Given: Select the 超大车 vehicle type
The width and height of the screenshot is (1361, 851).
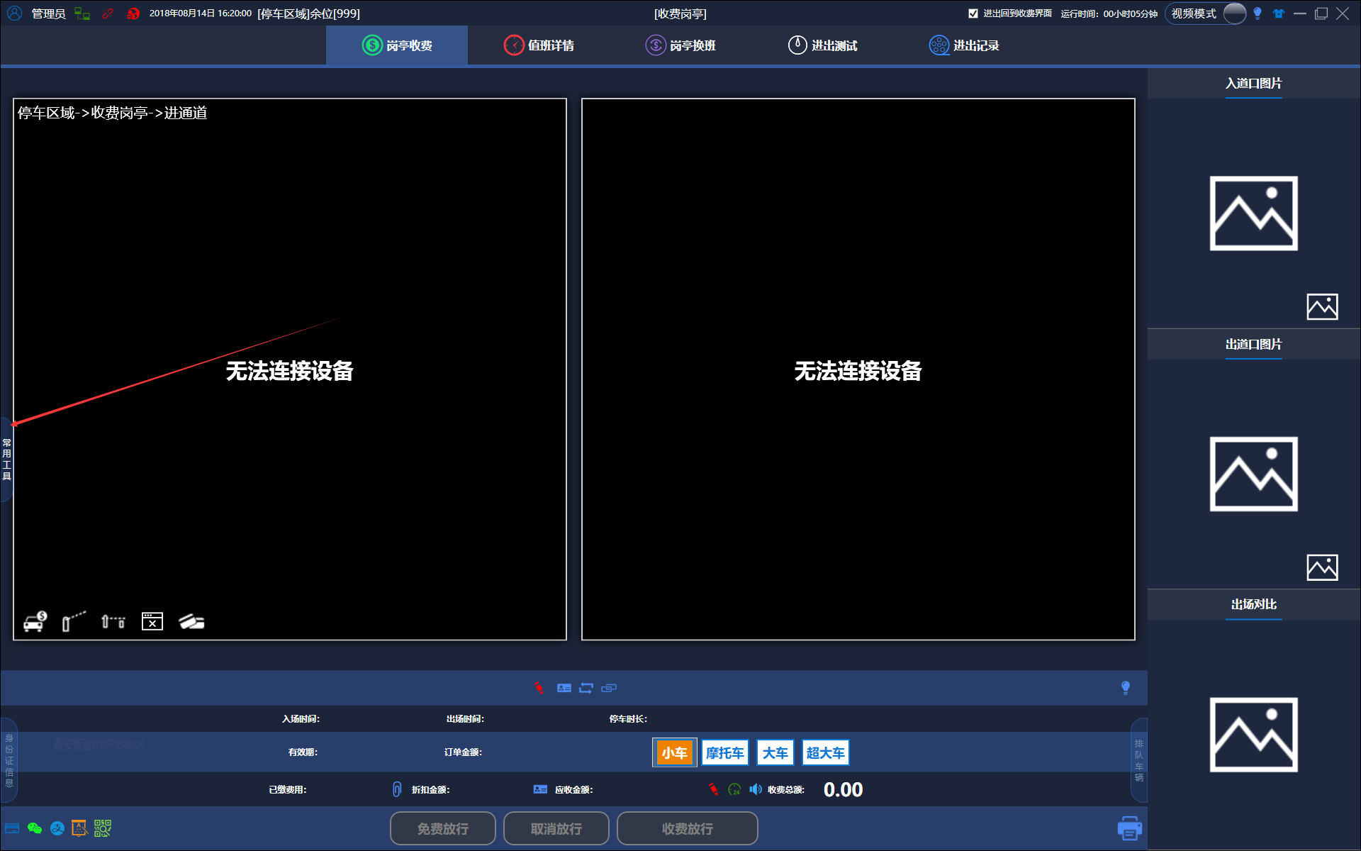Looking at the screenshot, I should (825, 752).
